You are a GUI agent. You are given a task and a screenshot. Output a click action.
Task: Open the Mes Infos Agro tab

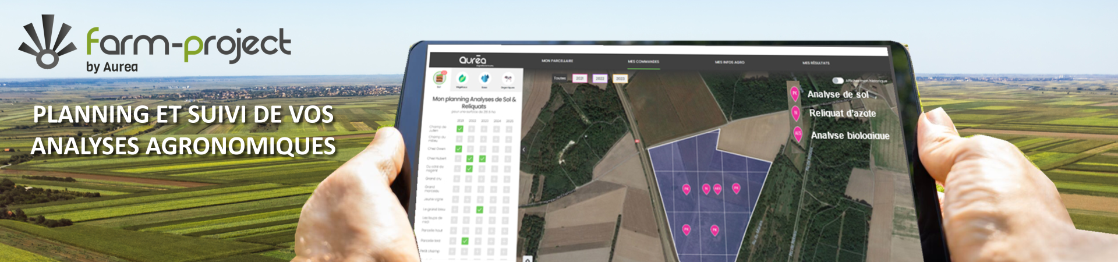(x=730, y=62)
